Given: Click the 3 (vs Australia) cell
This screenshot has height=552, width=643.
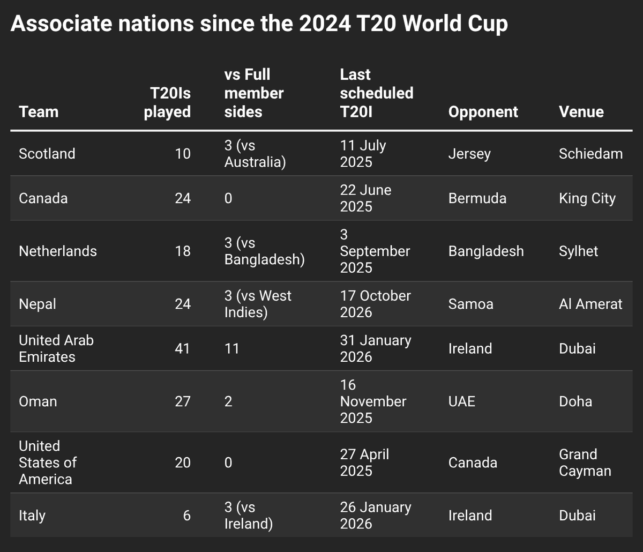Looking at the screenshot, I should pos(255,154).
